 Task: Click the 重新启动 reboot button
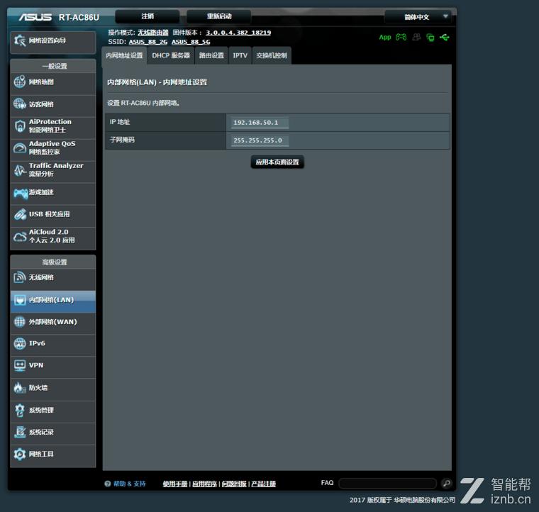tap(219, 16)
